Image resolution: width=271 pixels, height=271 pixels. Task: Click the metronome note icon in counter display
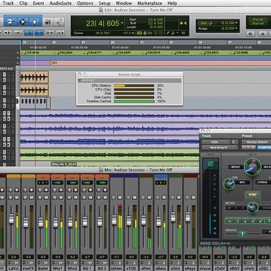click(x=173, y=33)
